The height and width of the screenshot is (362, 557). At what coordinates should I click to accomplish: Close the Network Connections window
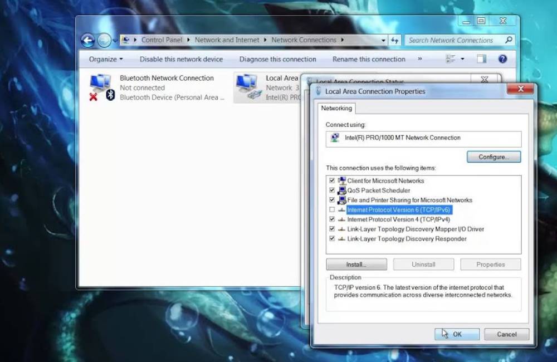(503, 21)
